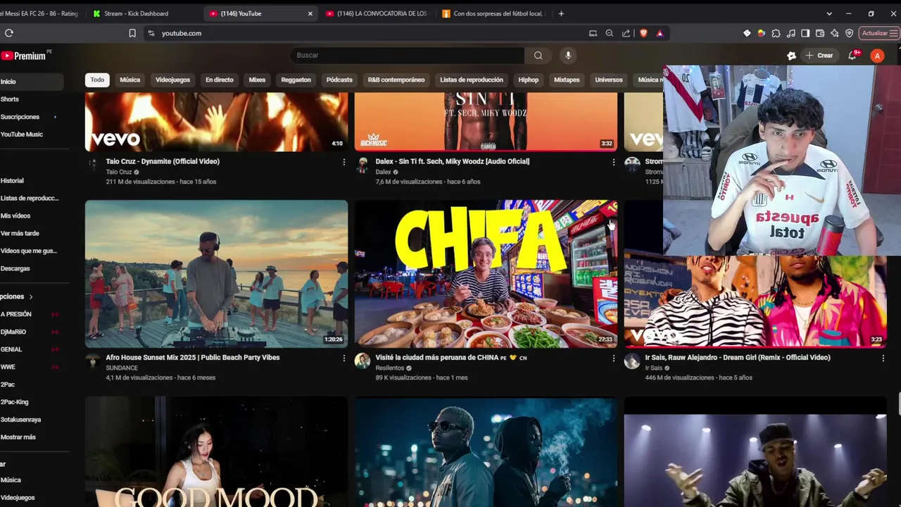Screen dimensions: 901x507
Task: Open the media control music note icon
Action: (790, 33)
